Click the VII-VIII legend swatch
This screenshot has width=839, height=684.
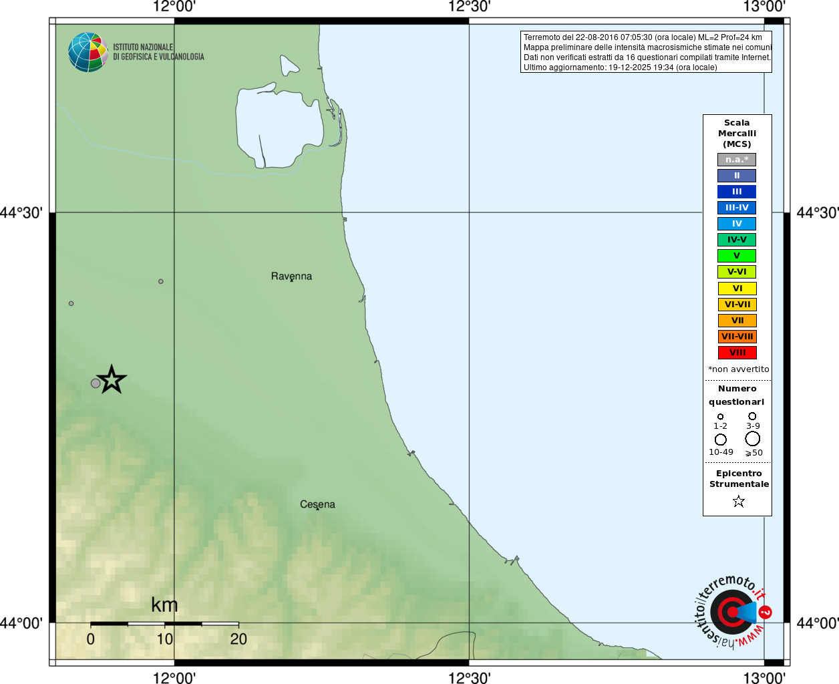tap(737, 337)
